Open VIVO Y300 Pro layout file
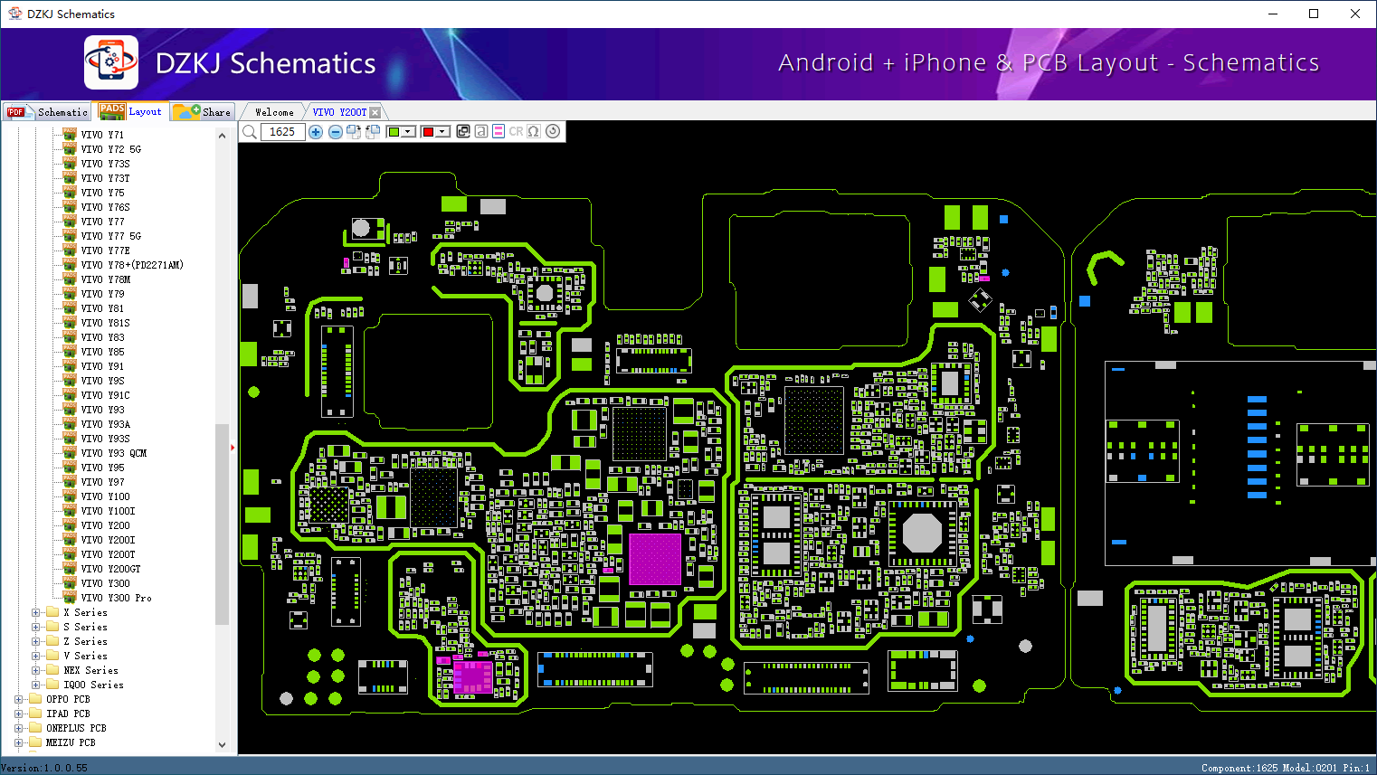This screenshot has width=1377, height=775. click(x=116, y=598)
